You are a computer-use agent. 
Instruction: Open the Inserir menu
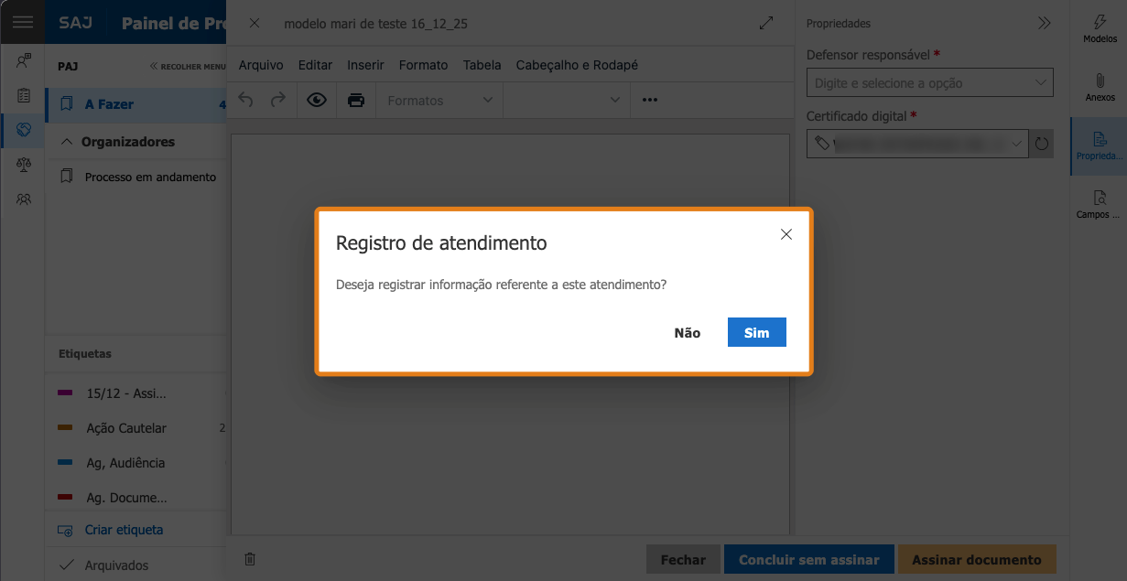365,65
